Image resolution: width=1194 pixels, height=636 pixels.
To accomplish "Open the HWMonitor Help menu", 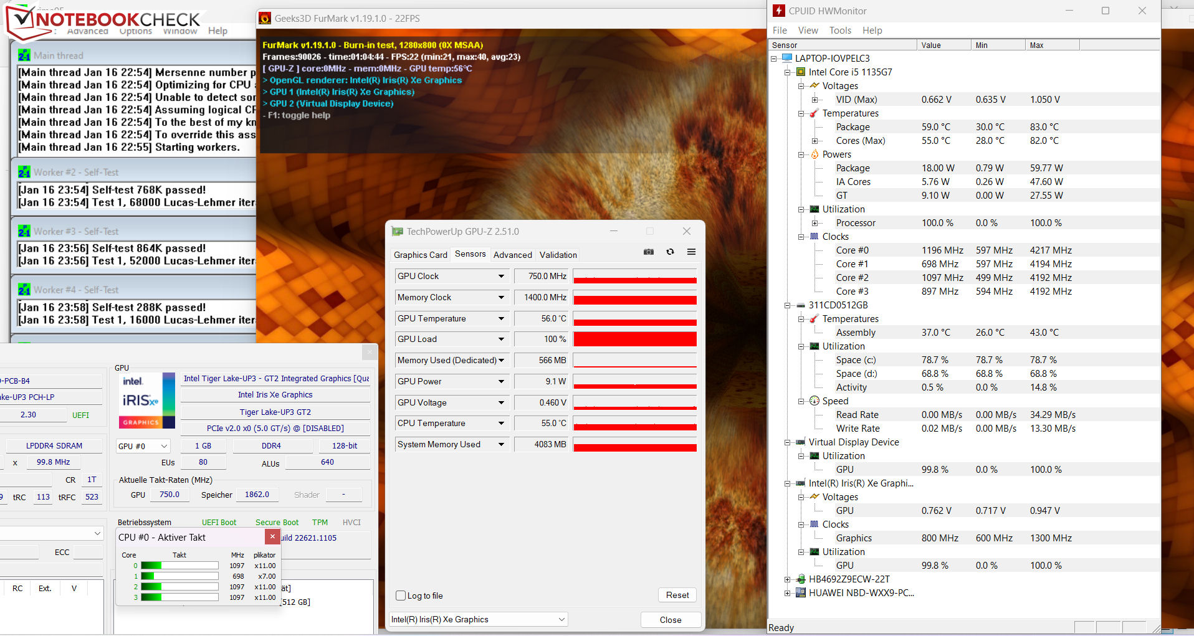I will tap(872, 30).
